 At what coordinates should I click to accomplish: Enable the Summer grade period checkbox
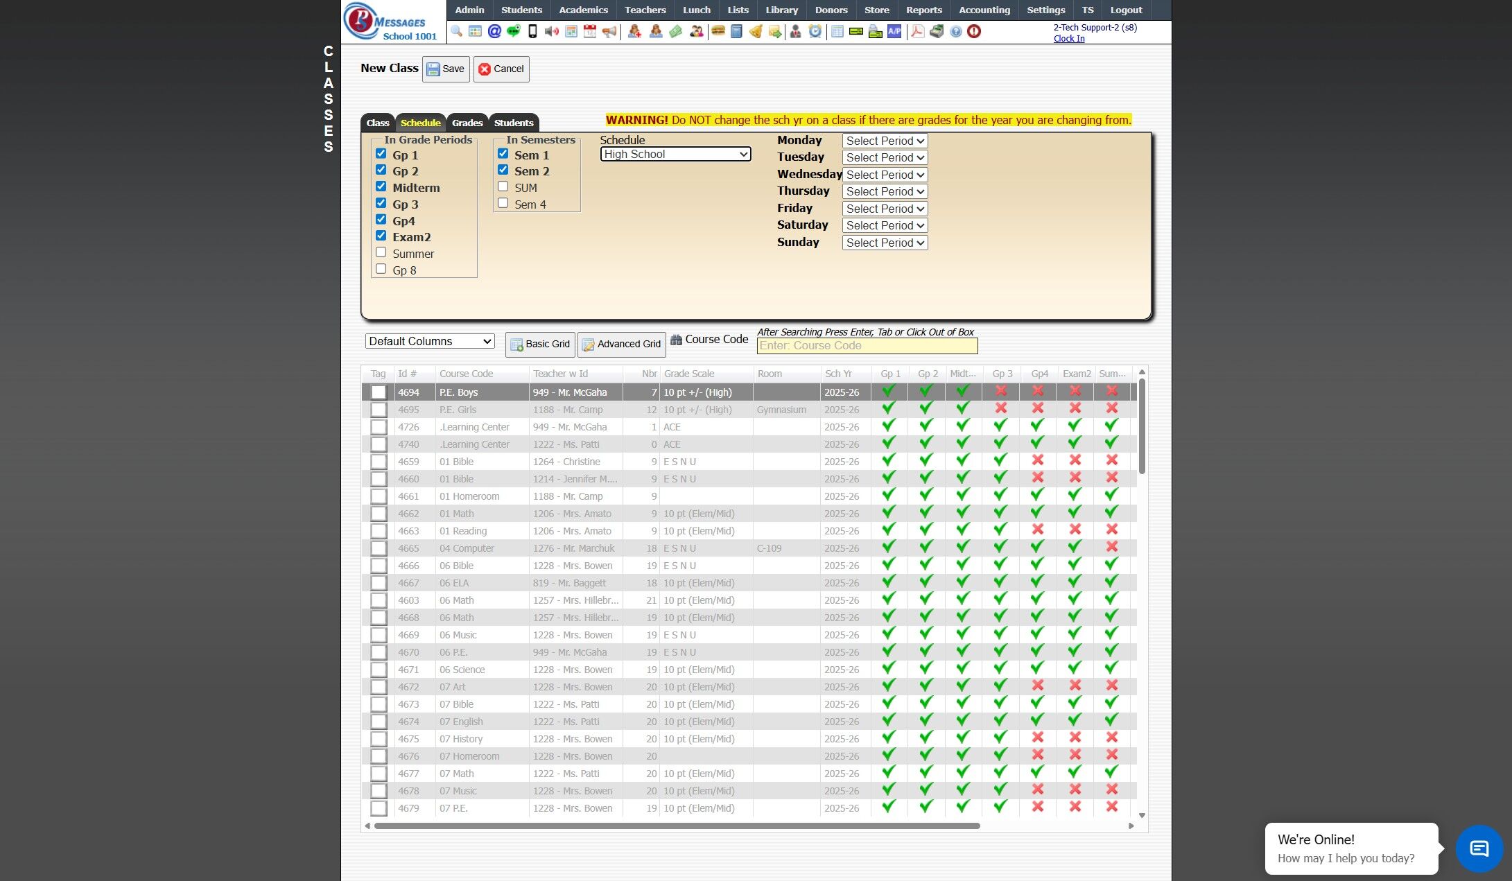pyautogui.click(x=381, y=252)
